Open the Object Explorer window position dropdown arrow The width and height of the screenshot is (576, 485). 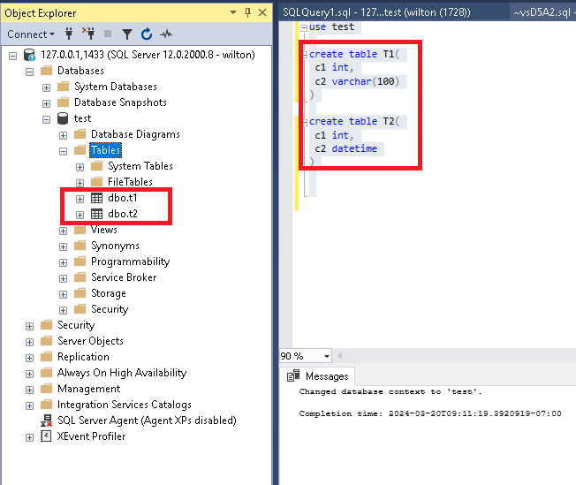233,12
